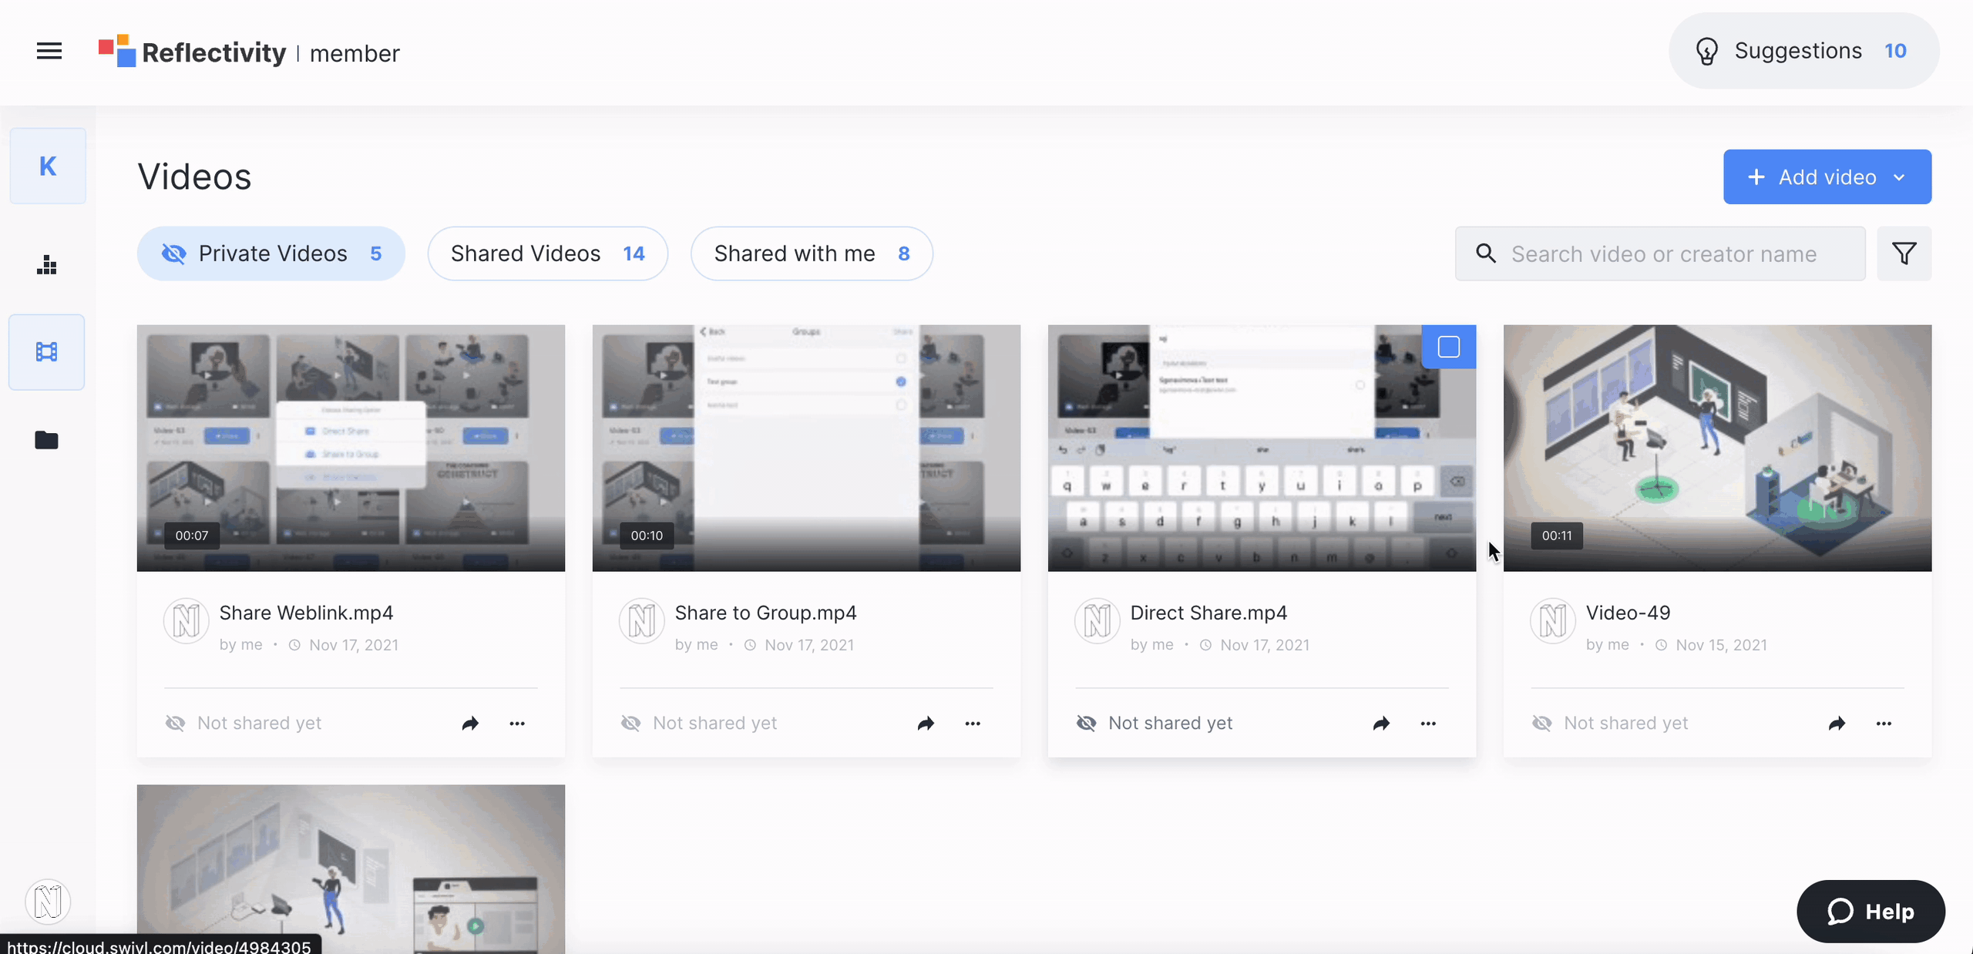
Task: Share the Share Weblink.mp4 video via arrow icon
Action: (x=470, y=724)
